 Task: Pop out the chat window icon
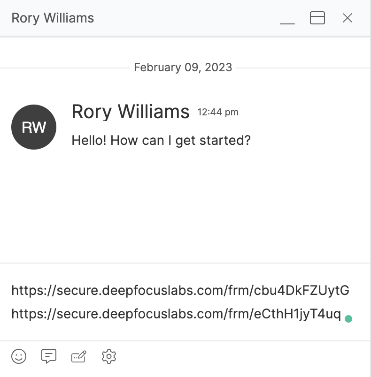(x=317, y=18)
